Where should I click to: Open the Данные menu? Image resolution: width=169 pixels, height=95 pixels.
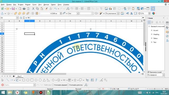point(46,4)
